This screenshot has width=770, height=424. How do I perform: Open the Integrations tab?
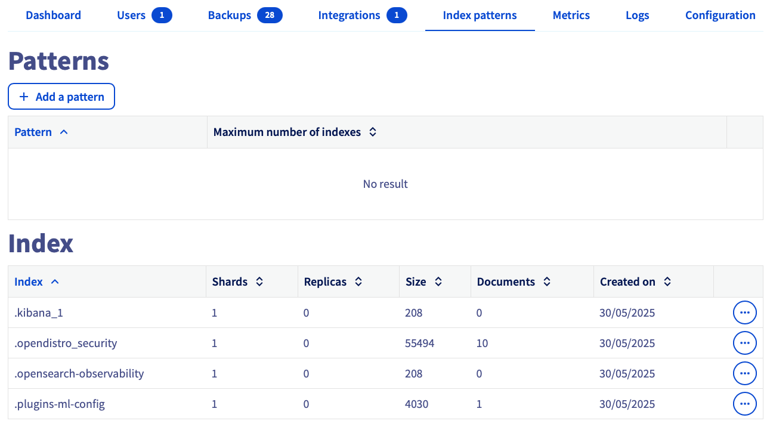pos(349,16)
